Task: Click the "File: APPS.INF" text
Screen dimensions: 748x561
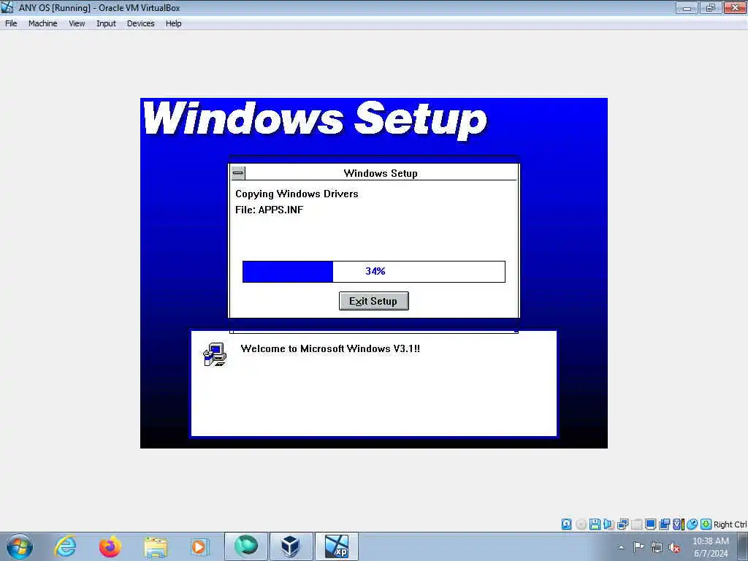Action: [269, 210]
